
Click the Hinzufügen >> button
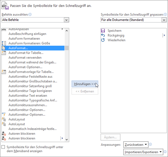[x=85, y=84]
